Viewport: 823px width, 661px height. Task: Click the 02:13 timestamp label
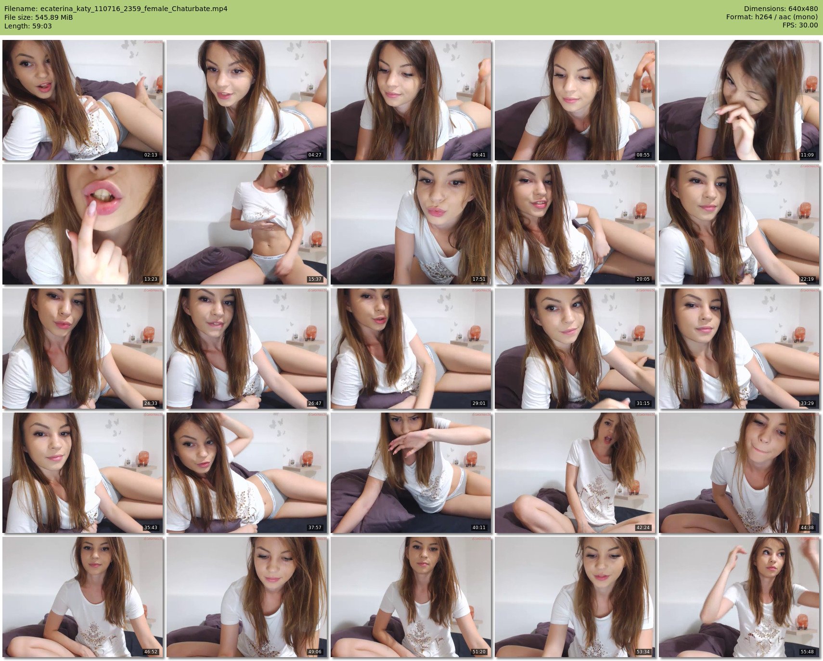[151, 155]
